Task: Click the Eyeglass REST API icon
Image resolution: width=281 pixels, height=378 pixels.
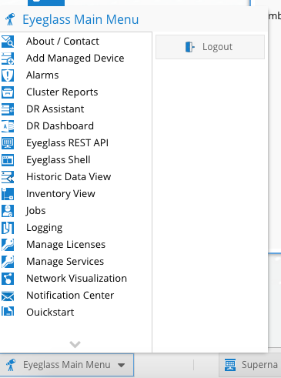Action: tap(8, 143)
